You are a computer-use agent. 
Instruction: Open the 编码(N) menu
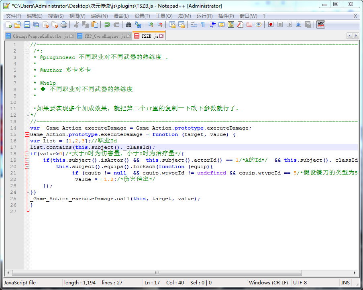pos(99,16)
